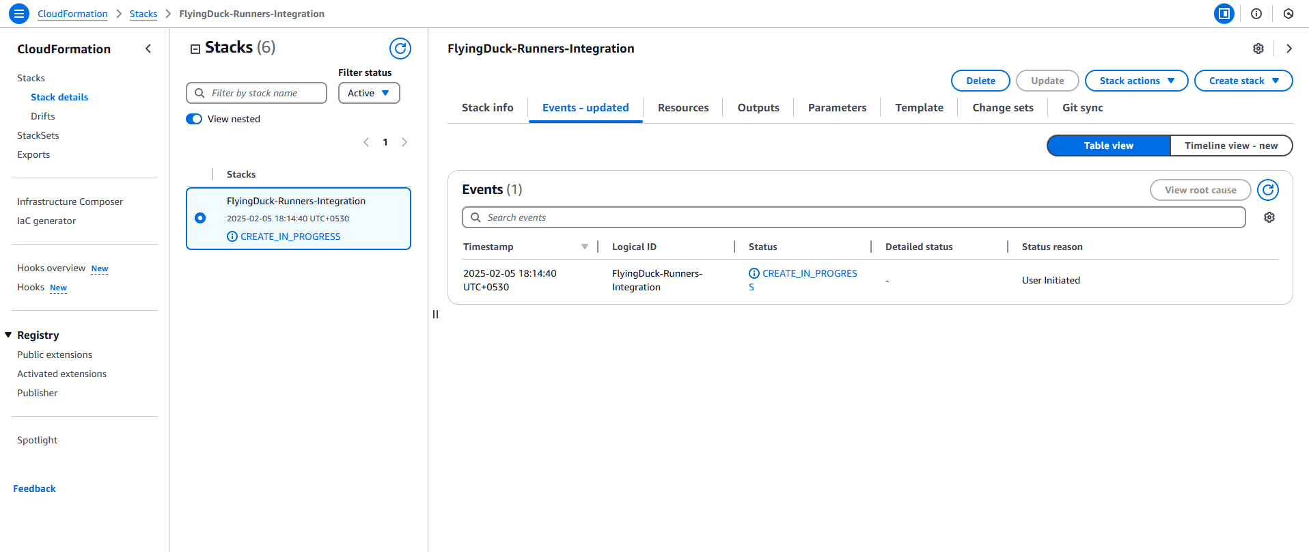Open Exports in sidebar
Screen dimensions: 1309x552
pos(33,154)
